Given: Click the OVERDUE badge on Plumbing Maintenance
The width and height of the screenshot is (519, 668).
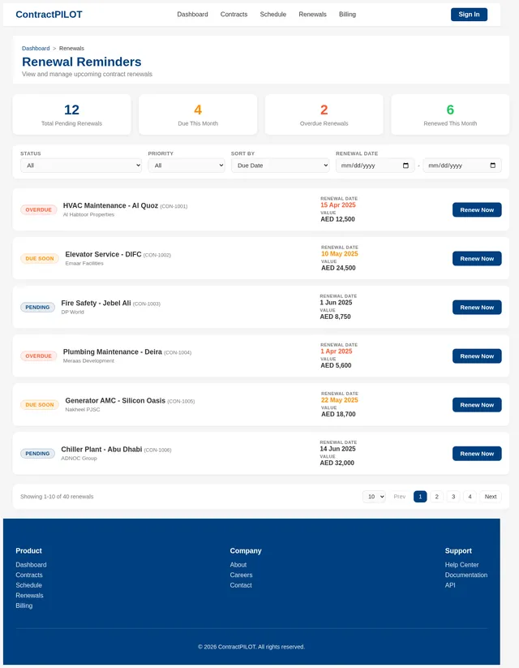Looking at the screenshot, I should [38, 356].
